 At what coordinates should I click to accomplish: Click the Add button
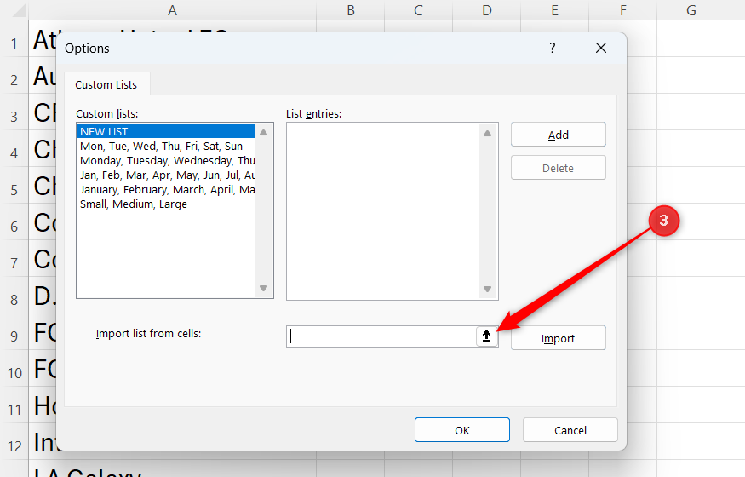click(x=559, y=135)
